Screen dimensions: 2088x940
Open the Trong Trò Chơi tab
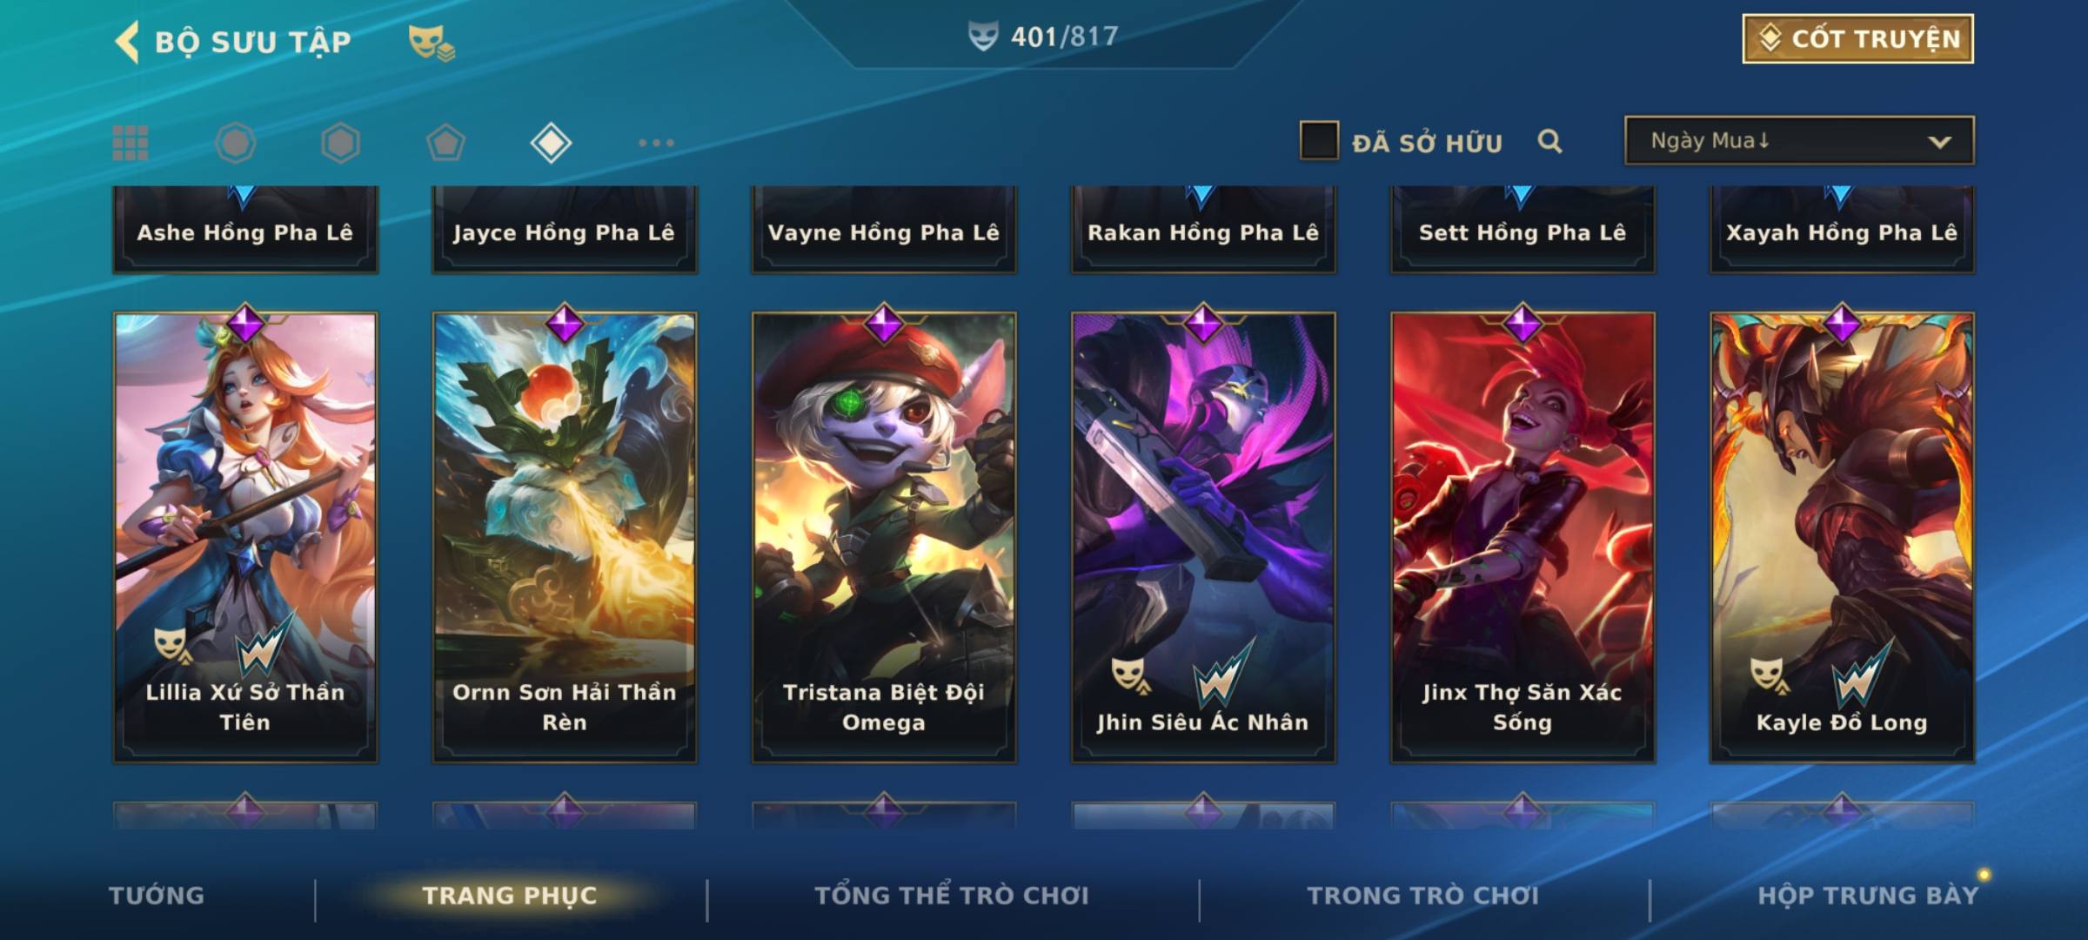[1423, 896]
